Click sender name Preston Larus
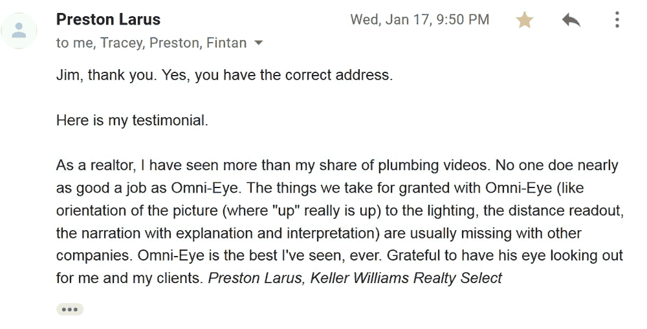 [108, 19]
